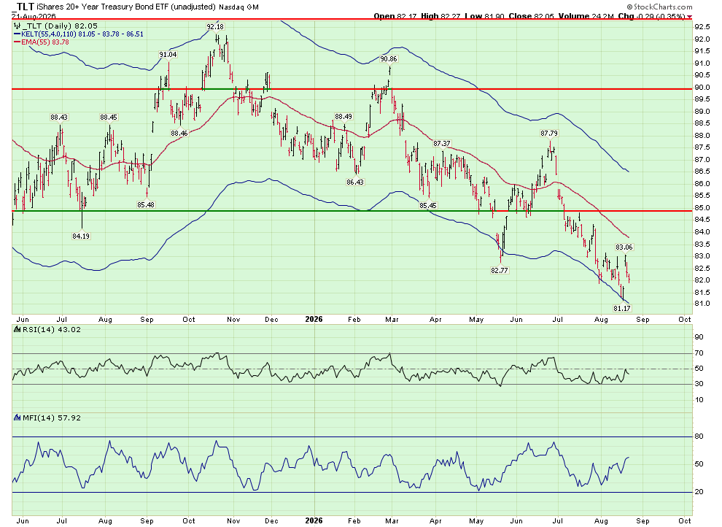
Task: Click the 84.19 low price label
Action: pyautogui.click(x=81, y=236)
